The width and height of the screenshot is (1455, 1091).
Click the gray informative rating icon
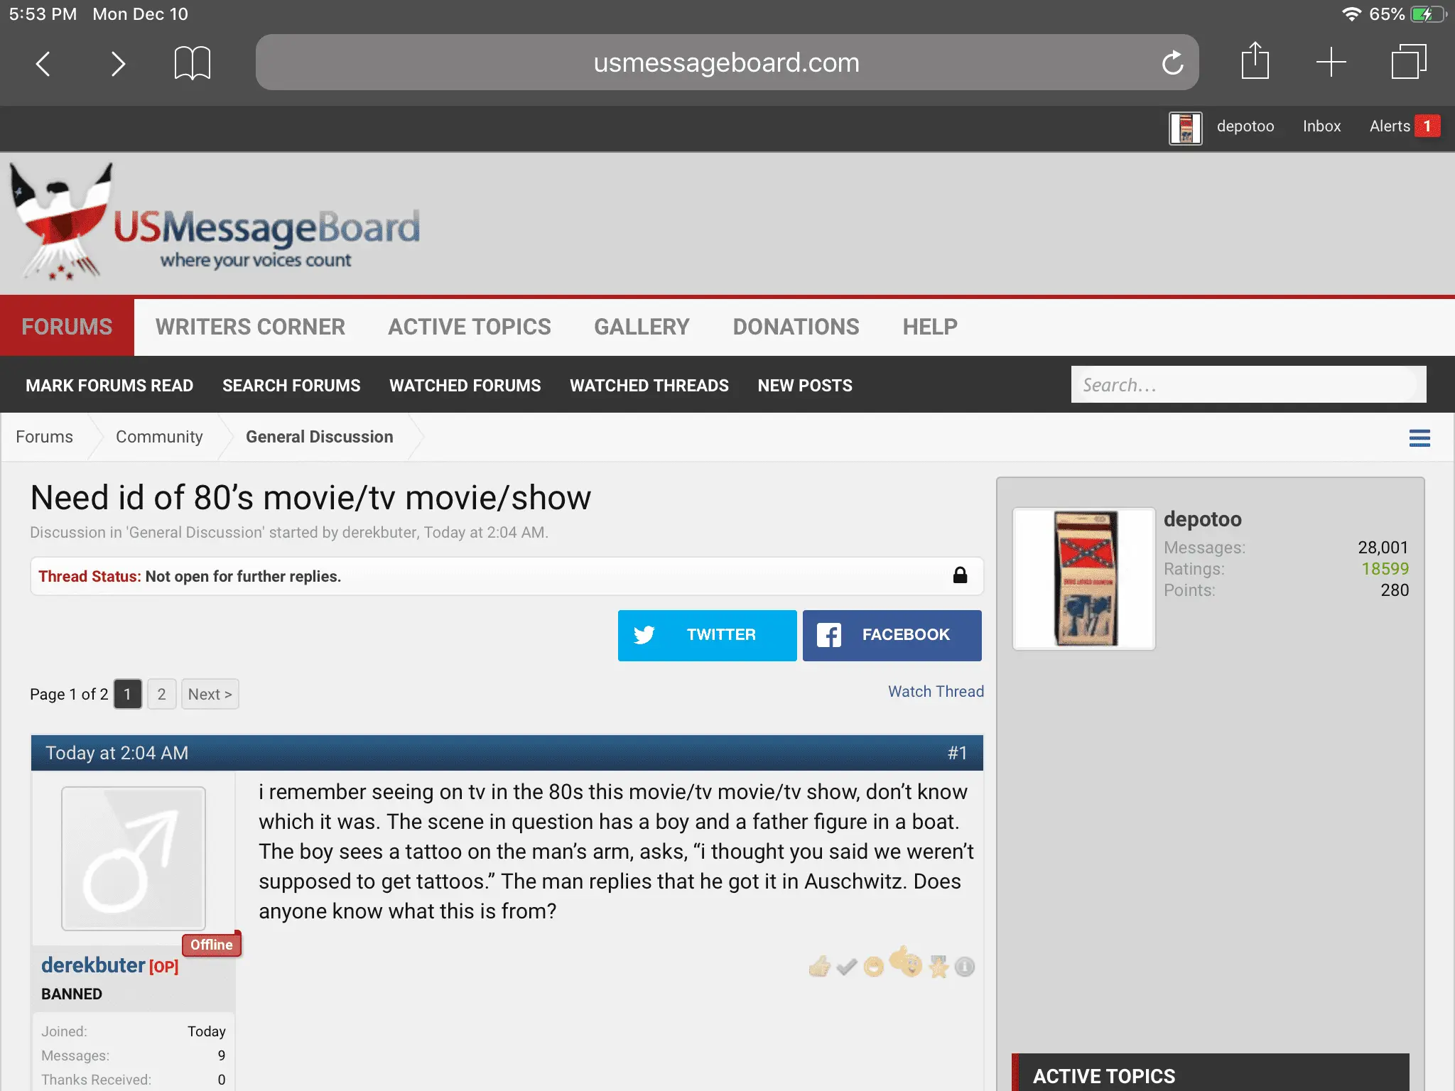(x=964, y=967)
